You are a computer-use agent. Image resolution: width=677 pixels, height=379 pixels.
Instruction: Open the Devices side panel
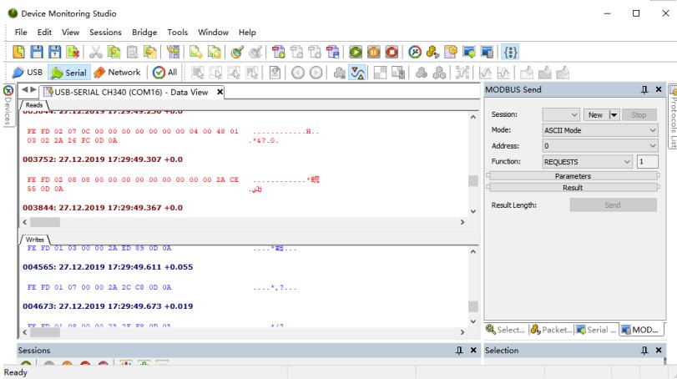8,105
